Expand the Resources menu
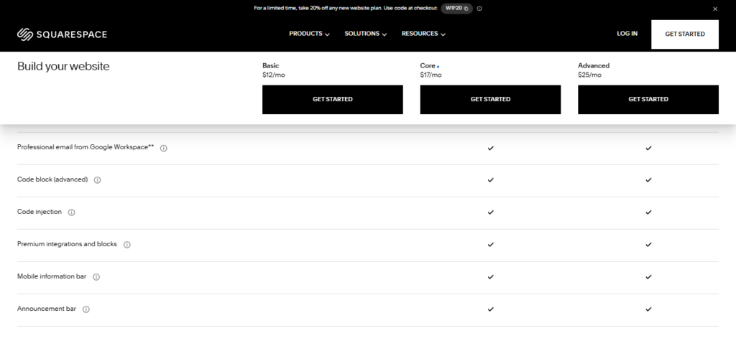 click(x=423, y=34)
